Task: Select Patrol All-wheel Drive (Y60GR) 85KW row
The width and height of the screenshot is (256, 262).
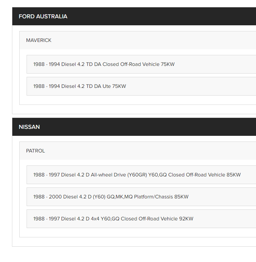Action: coord(137,175)
